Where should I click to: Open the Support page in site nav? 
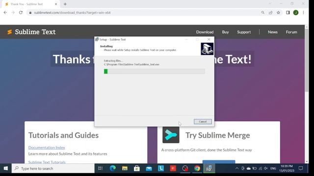[244, 32]
